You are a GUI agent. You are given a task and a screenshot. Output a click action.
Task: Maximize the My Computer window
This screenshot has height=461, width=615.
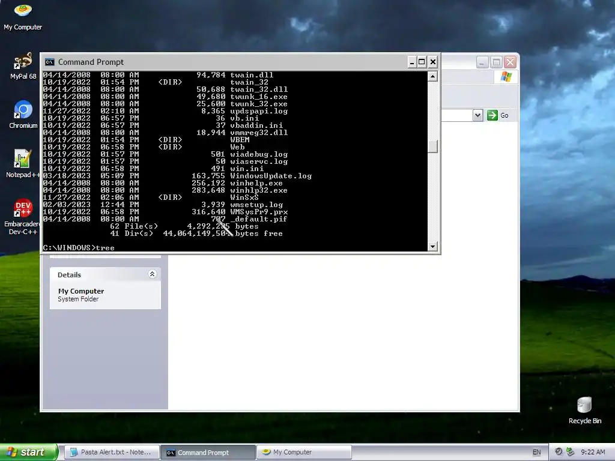(x=496, y=62)
